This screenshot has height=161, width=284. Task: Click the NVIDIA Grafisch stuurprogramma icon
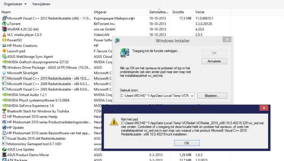click(4, 62)
